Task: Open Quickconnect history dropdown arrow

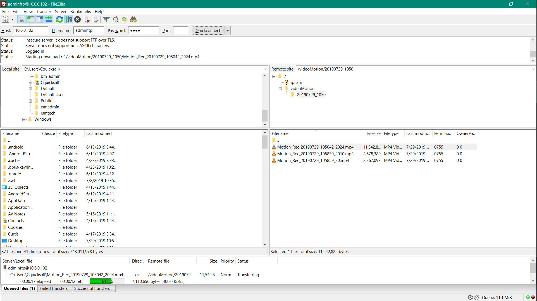Action: [228, 31]
